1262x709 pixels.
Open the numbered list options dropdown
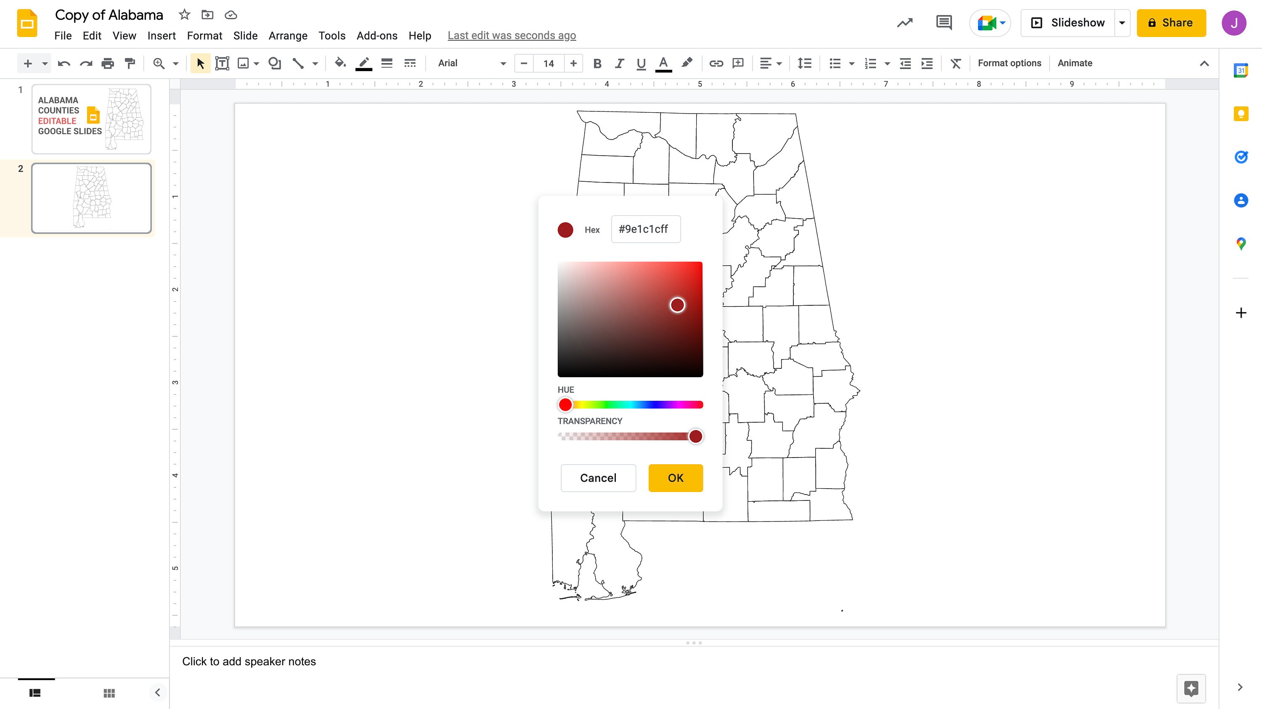tap(887, 63)
